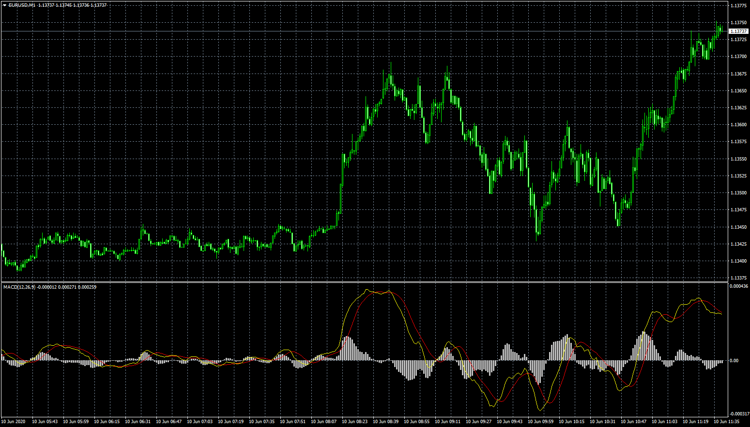Click the 10 Jun 10:31 time label
The image size is (750, 427).
point(603,422)
